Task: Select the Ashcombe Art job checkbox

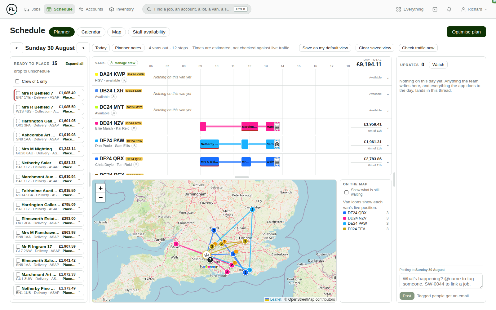Action: [x=18, y=135]
